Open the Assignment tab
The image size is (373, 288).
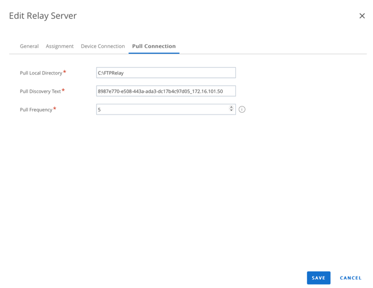[x=60, y=46]
